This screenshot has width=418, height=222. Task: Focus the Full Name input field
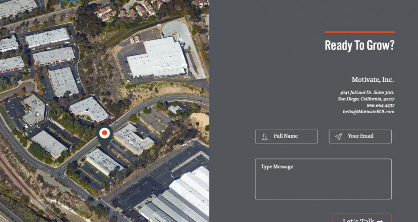pyautogui.click(x=286, y=137)
